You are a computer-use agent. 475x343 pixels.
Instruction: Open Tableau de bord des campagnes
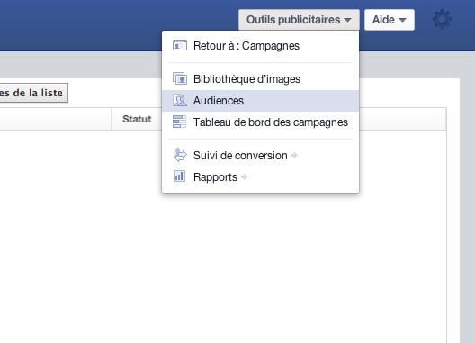pos(261,122)
